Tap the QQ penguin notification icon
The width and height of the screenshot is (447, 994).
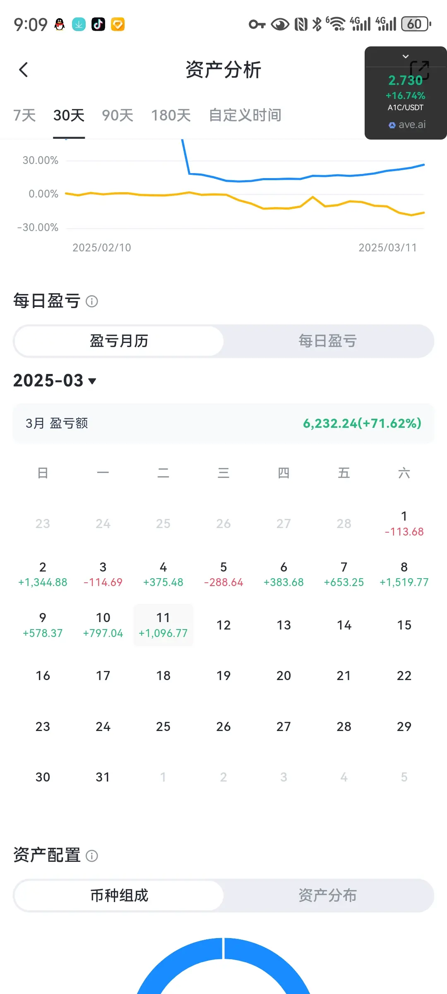[x=60, y=24]
